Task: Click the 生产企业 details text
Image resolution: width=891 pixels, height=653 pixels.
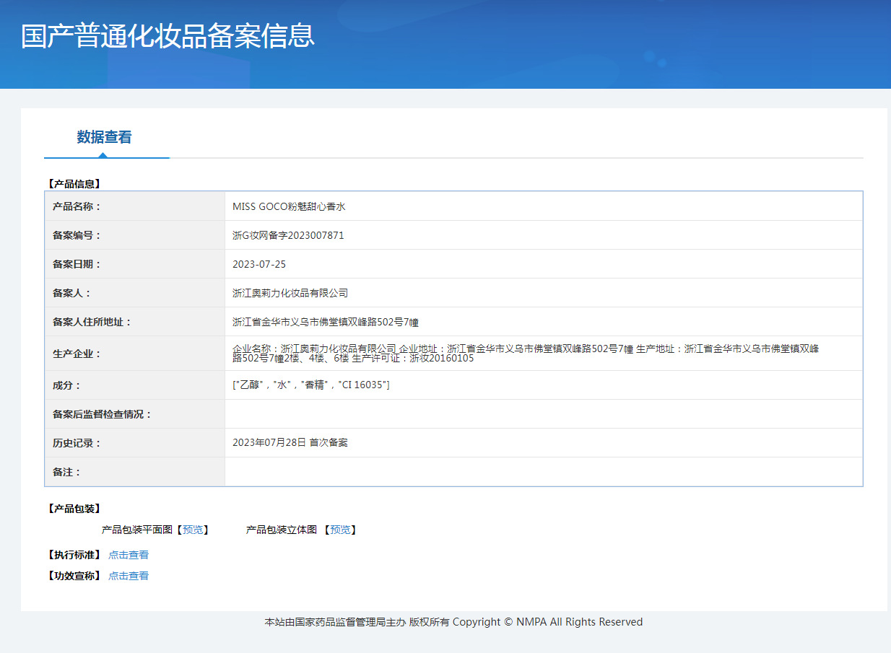Action: (x=526, y=353)
